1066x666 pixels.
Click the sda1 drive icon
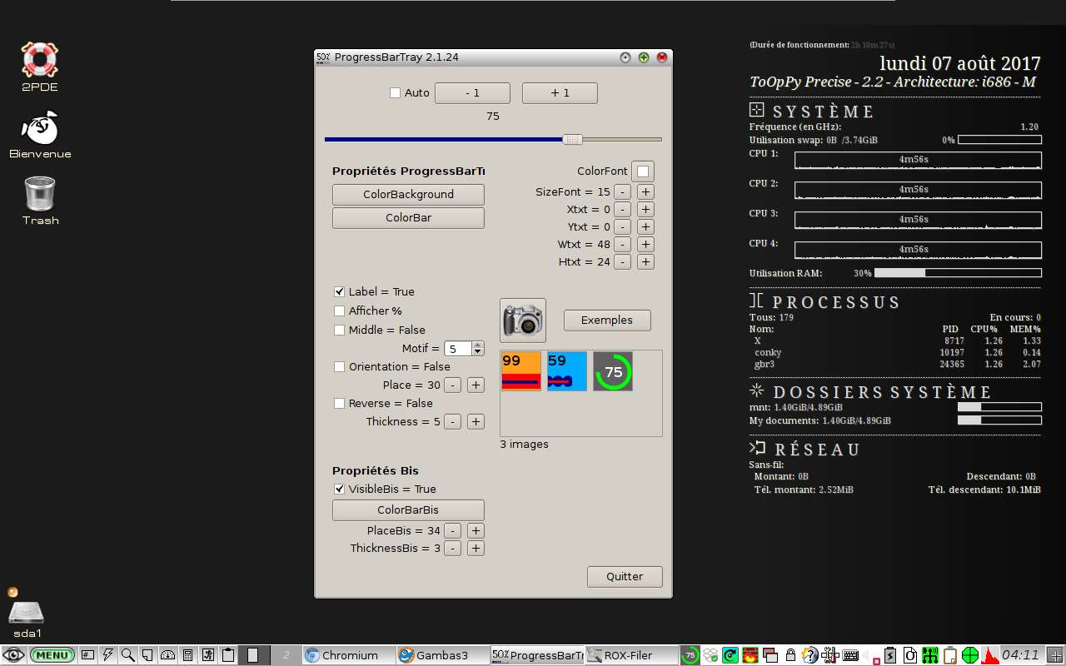click(26, 614)
